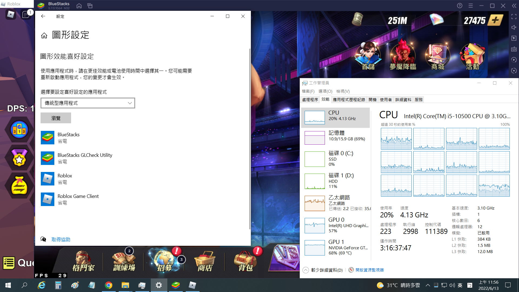Viewport: 519px width, 292px height.
Task: Collapse details with 較少詳細資料 arrow
Action: pos(306,270)
